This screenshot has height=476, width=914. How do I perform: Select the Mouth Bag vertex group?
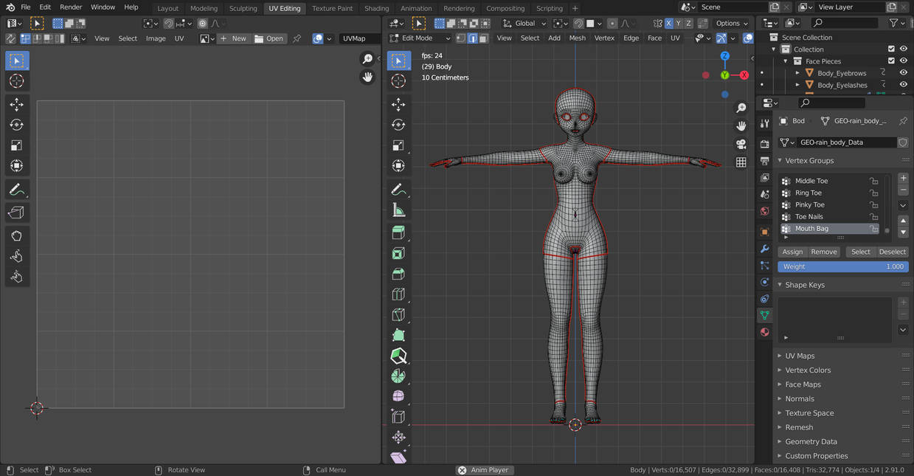pos(829,229)
